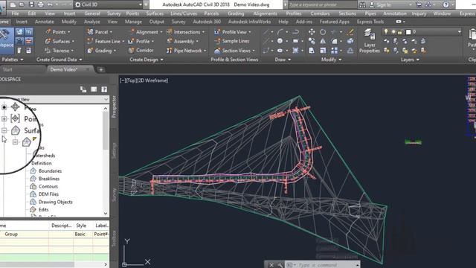The width and height of the screenshot is (476, 268).
Task: Toggle layer on/off lightbulb icon
Action: [x=386, y=31]
